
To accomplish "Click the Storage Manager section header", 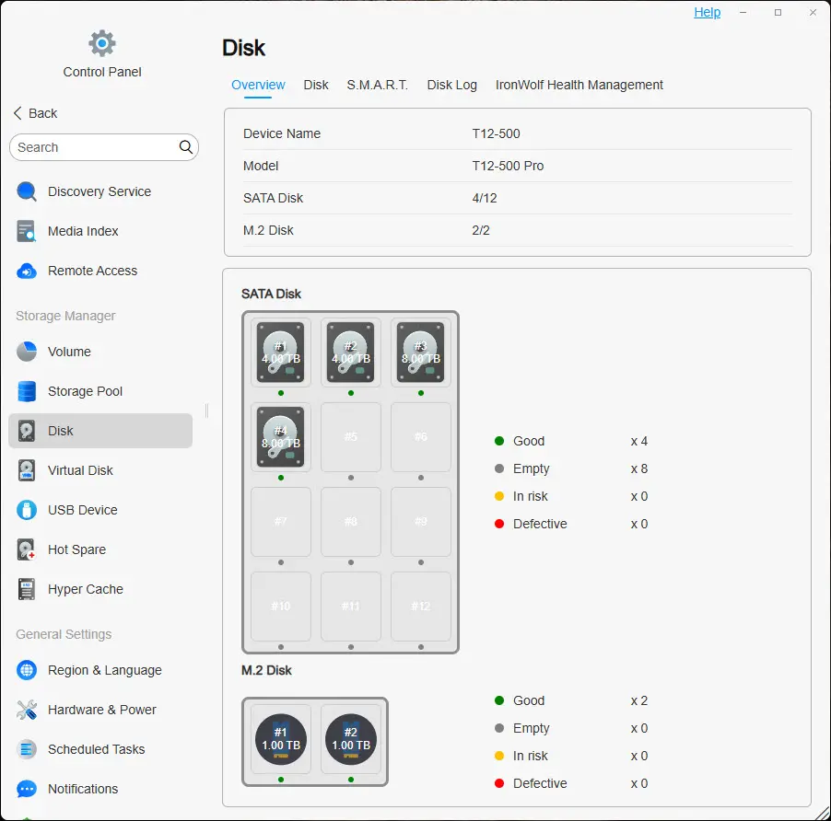I will [x=65, y=316].
